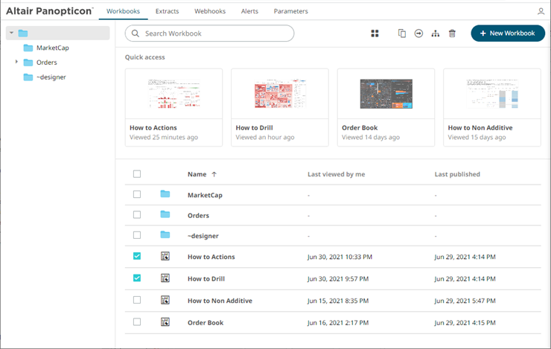This screenshot has width=551, height=349.
Task: Toggle the select-all checkbox in the header
Action: 136,174
